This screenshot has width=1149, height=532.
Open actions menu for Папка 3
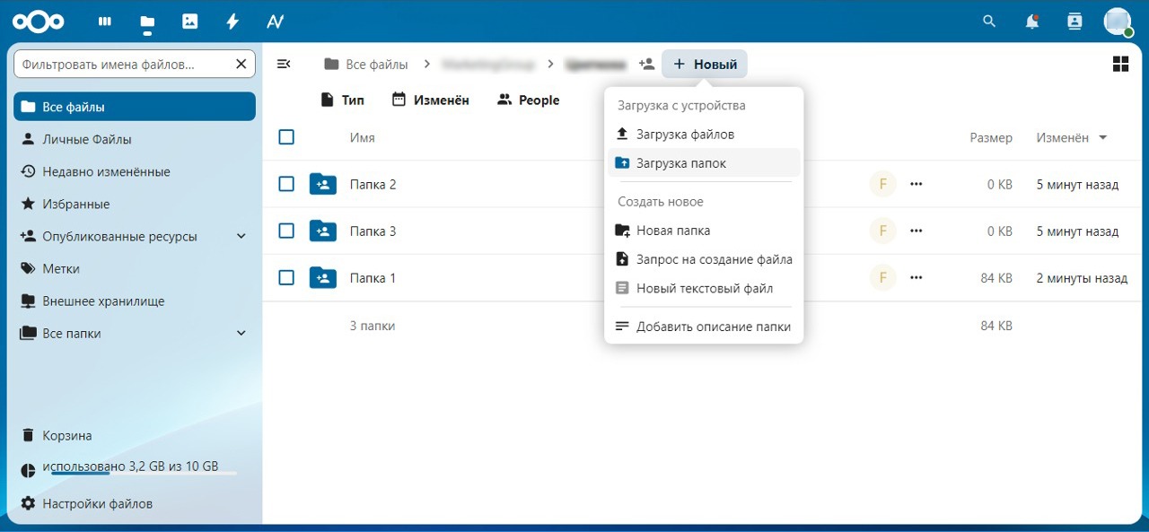916,231
